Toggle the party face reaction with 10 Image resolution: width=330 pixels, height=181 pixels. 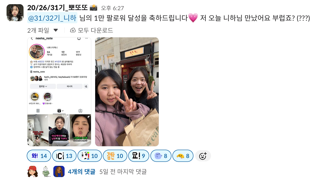pos(90,156)
